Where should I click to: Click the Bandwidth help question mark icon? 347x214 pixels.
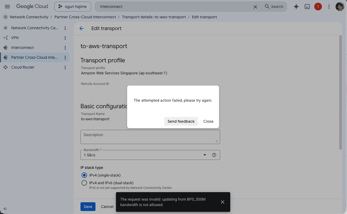214,155
